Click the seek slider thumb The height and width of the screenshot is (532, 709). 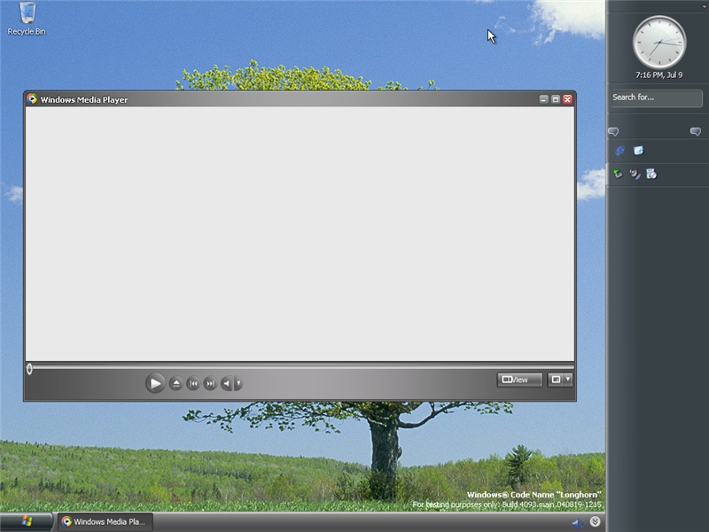(x=29, y=369)
